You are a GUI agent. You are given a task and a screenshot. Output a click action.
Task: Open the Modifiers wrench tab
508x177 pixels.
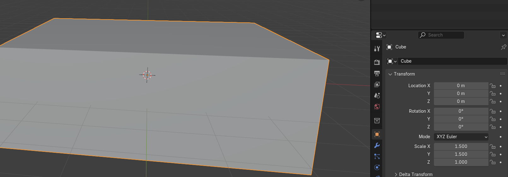pyautogui.click(x=377, y=146)
